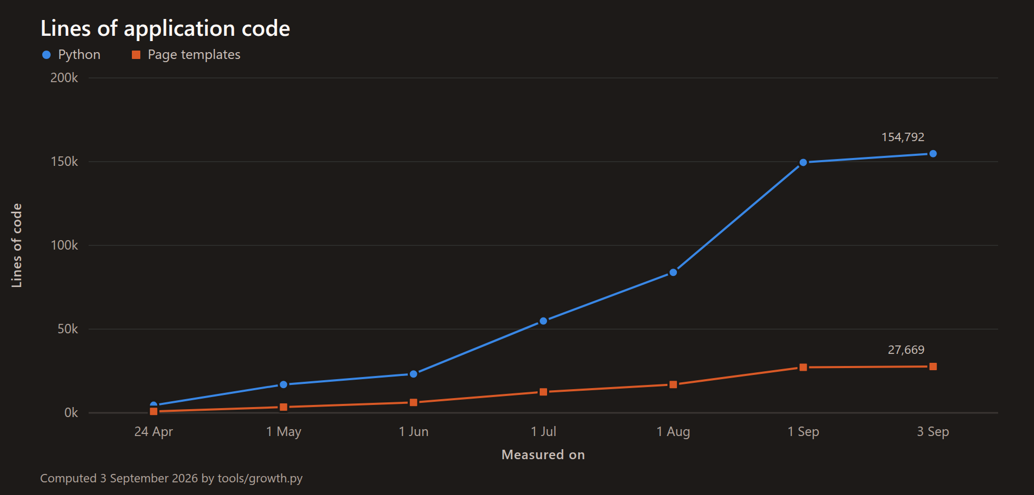Click the 200k y-axis label
Image resolution: width=1034 pixels, height=495 pixels.
click(x=64, y=78)
